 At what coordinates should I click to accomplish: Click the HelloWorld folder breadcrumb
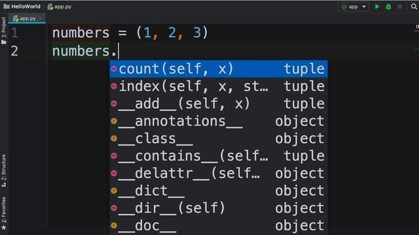(x=22, y=7)
